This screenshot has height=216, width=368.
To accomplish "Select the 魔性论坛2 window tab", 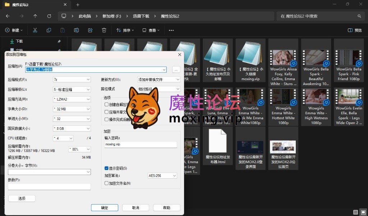I will pyautogui.click(x=36, y=5).
